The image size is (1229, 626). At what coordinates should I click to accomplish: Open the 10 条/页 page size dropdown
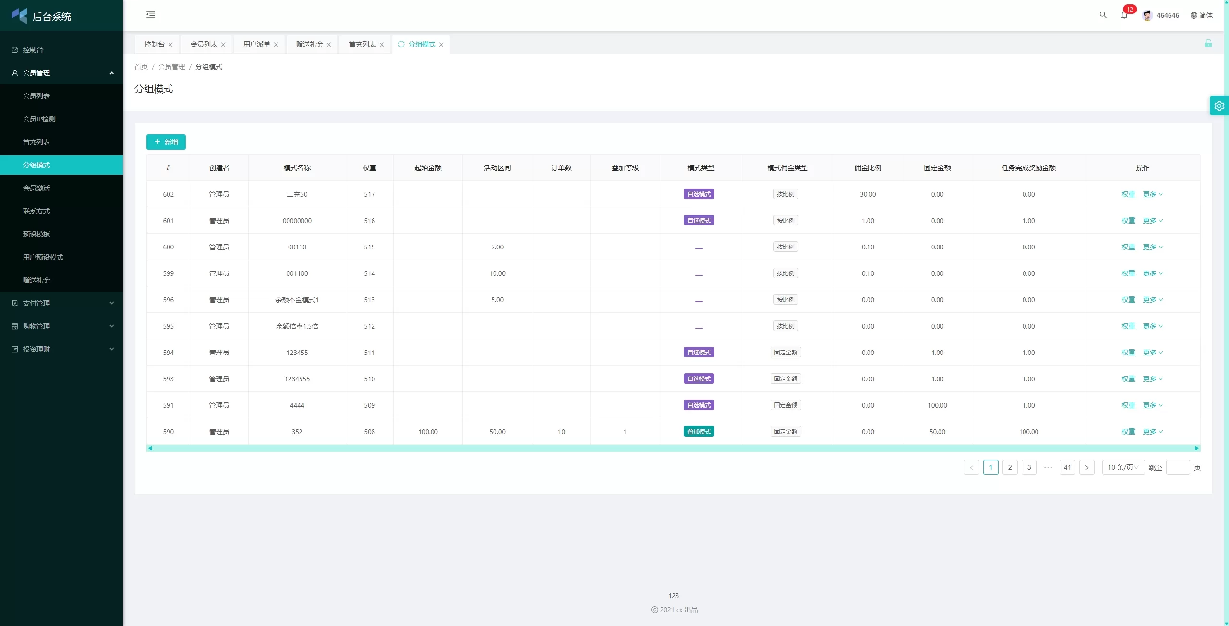[x=1122, y=467]
